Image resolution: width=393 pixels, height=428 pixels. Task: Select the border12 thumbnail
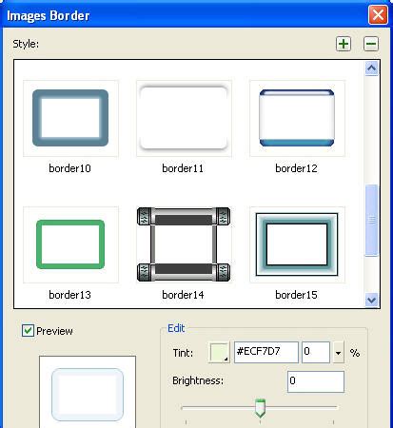coord(297,118)
